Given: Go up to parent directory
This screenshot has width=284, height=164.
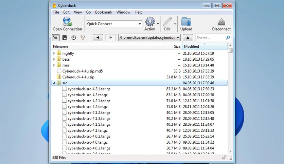Looking at the screenshot, I should (x=188, y=38).
